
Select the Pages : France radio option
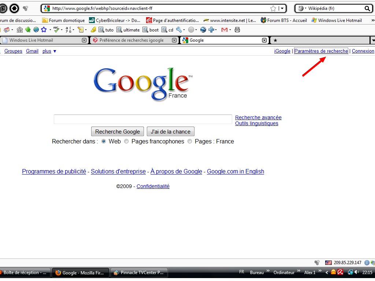click(x=190, y=141)
